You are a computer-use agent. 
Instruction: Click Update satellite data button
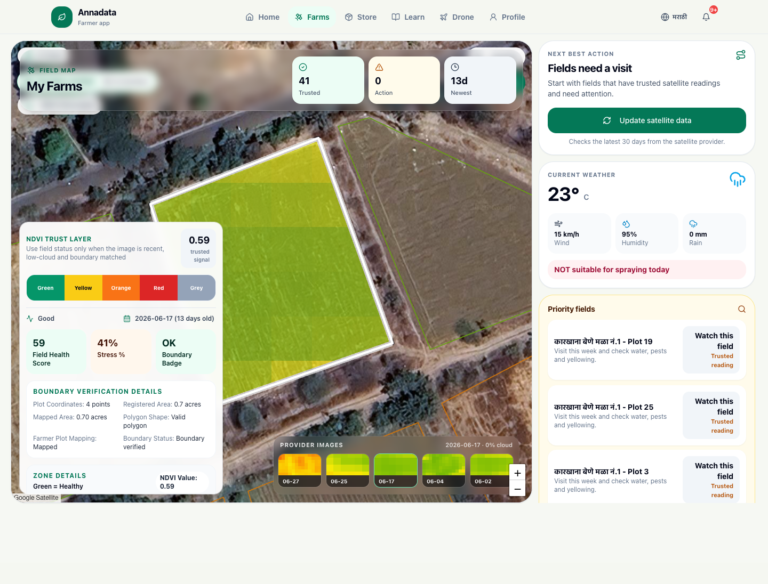coord(647,120)
